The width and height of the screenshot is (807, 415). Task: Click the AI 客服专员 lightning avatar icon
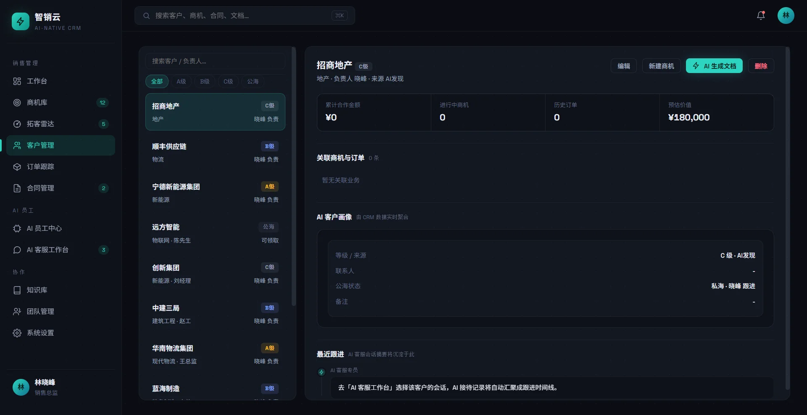[x=321, y=372]
